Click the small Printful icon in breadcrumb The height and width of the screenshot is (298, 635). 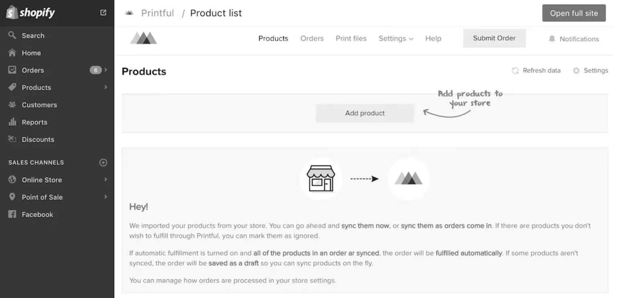pyautogui.click(x=129, y=13)
